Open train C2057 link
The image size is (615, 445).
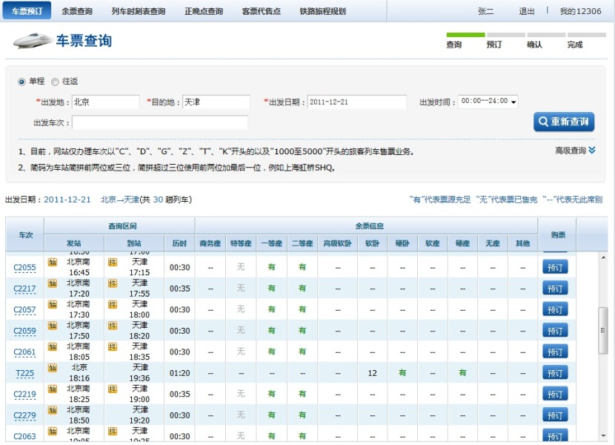coord(24,310)
